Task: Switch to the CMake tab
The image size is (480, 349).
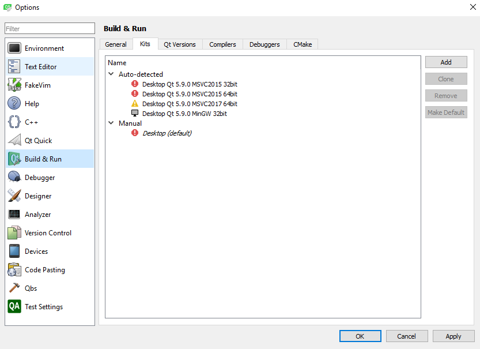Action: pyautogui.click(x=302, y=44)
